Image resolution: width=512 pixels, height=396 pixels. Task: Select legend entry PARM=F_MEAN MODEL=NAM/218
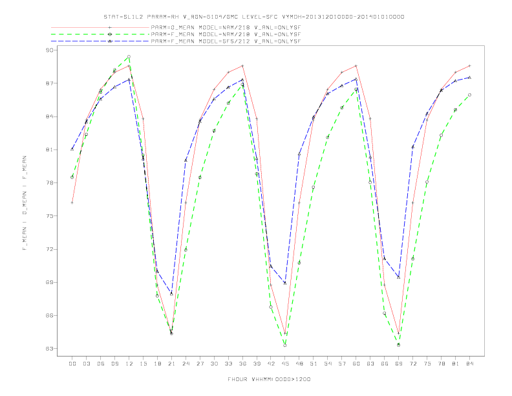pyautogui.click(x=226, y=34)
